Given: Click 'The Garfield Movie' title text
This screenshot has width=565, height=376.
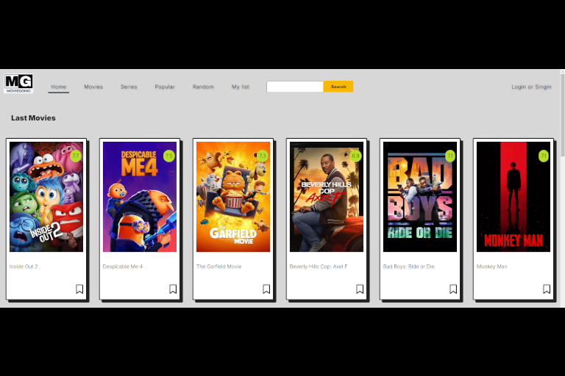Looking at the screenshot, I should pos(218,267).
